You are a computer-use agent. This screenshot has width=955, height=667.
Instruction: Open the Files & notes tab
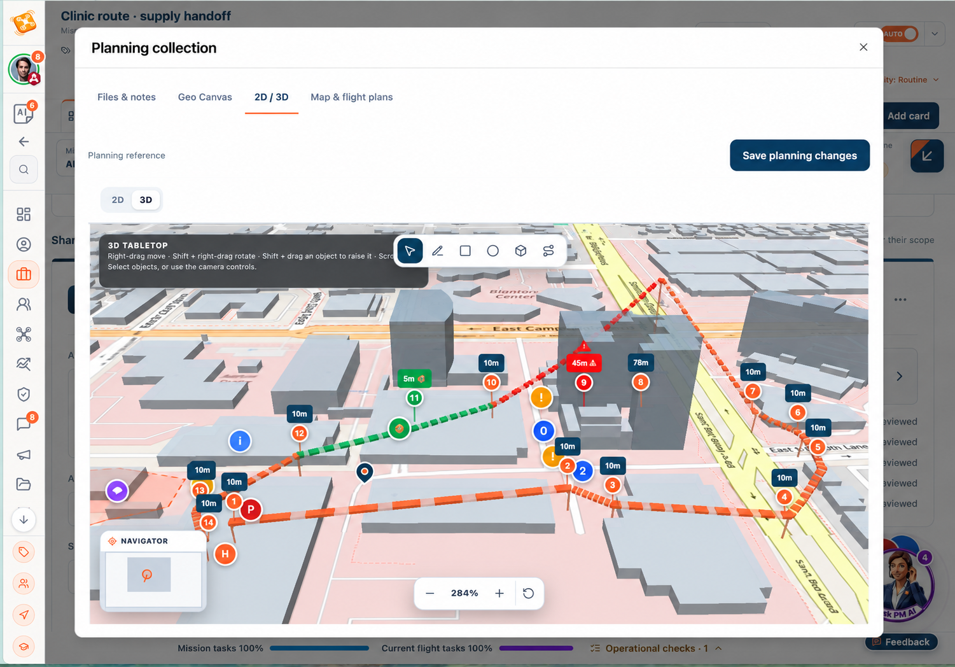click(127, 97)
